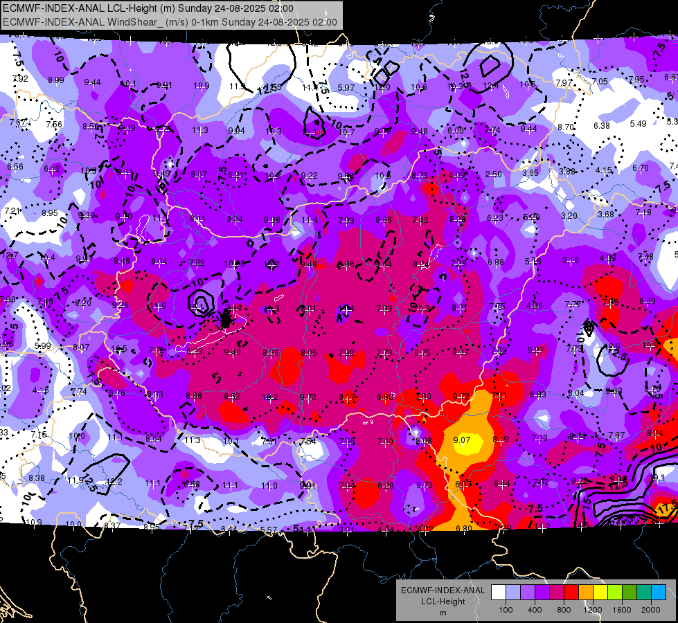Click the legend tick label 100
Image resolution: width=678 pixels, height=623 pixels.
tap(506, 610)
